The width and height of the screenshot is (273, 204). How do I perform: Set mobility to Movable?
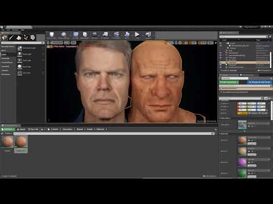pyautogui.click(x=263, y=113)
